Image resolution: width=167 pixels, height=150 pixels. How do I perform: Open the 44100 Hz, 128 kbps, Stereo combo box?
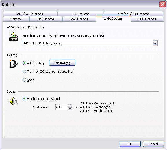click(90, 43)
